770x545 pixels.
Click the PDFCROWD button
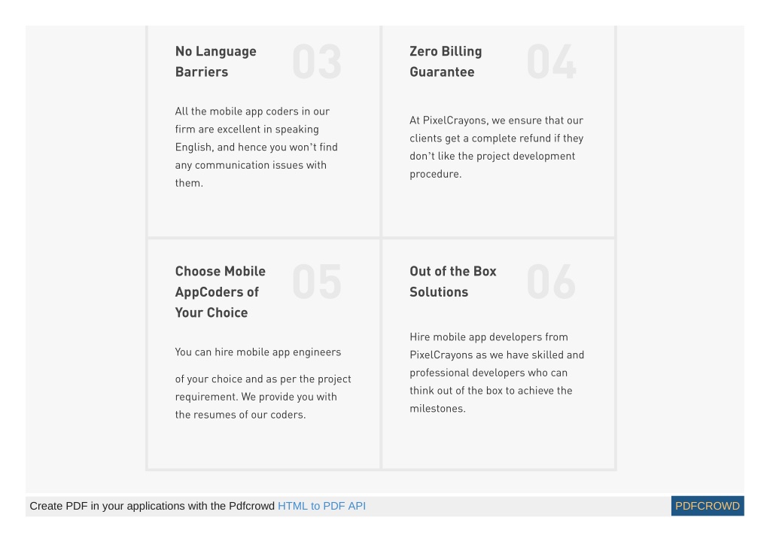tap(707, 506)
